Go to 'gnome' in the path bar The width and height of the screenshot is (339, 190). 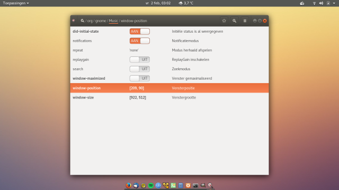pos(101,21)
